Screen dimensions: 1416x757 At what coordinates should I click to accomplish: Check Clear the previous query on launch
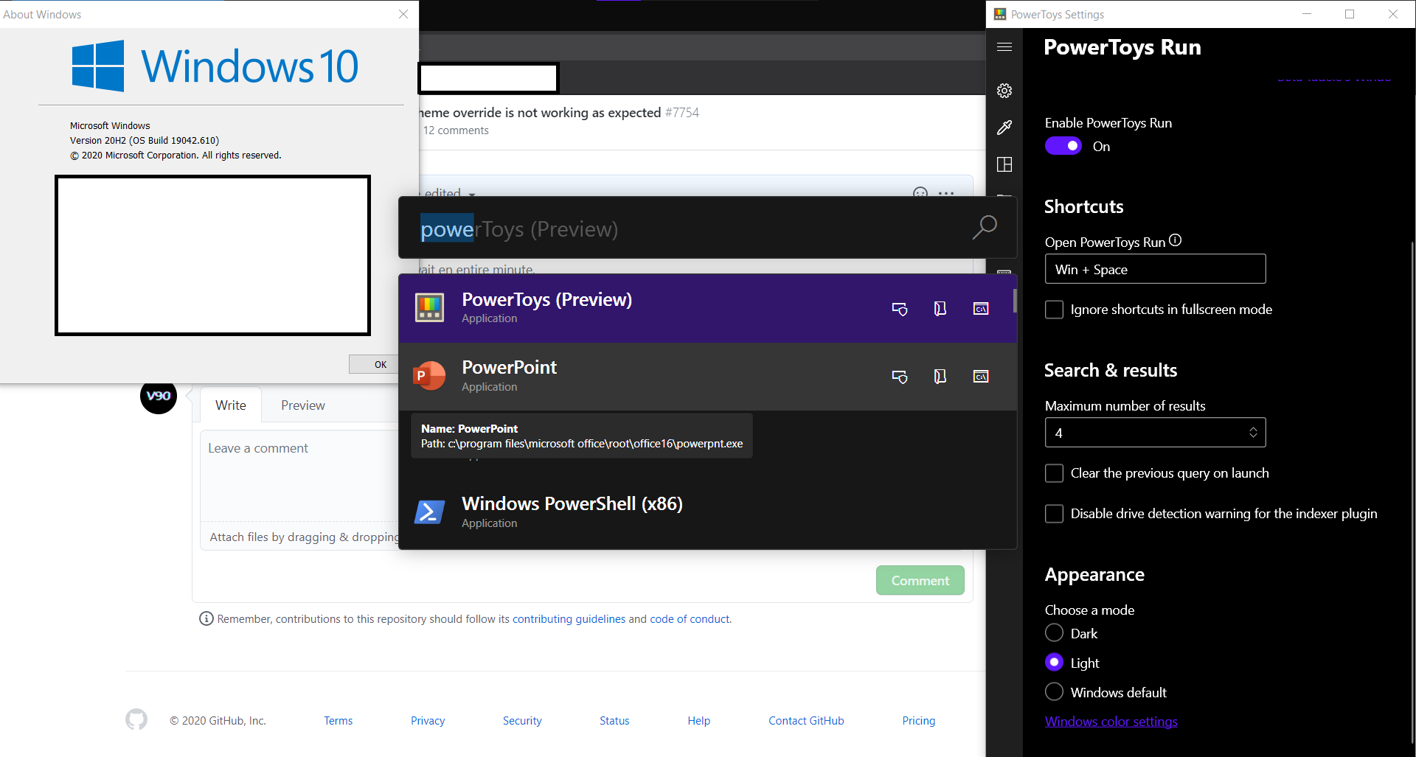coord(1054,473)
